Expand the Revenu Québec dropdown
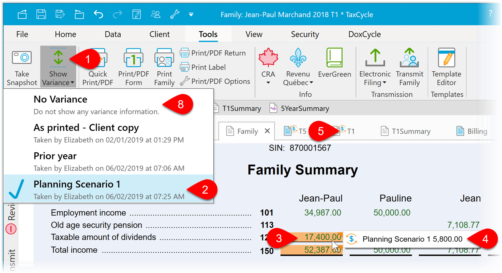Screen dimensions: 502x273 click(x=311, y=82)
